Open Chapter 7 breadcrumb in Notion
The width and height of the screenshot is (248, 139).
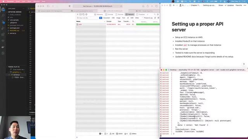coord(195,5)
